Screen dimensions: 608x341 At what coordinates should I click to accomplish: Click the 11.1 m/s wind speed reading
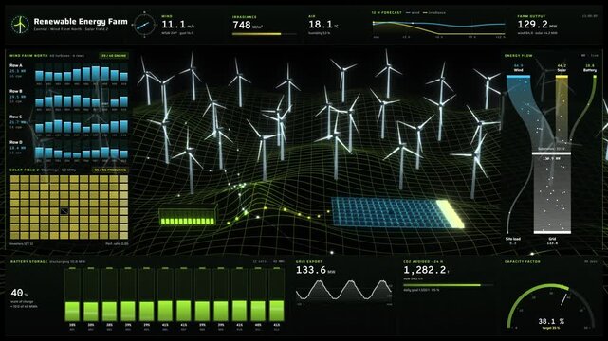177,25
